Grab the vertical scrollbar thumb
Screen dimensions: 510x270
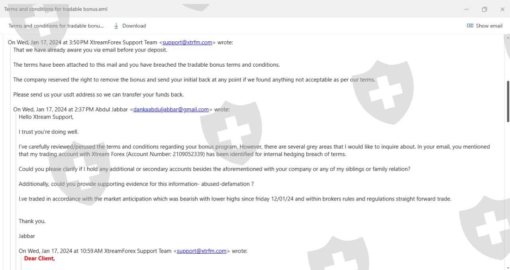[x=508, y=101]
